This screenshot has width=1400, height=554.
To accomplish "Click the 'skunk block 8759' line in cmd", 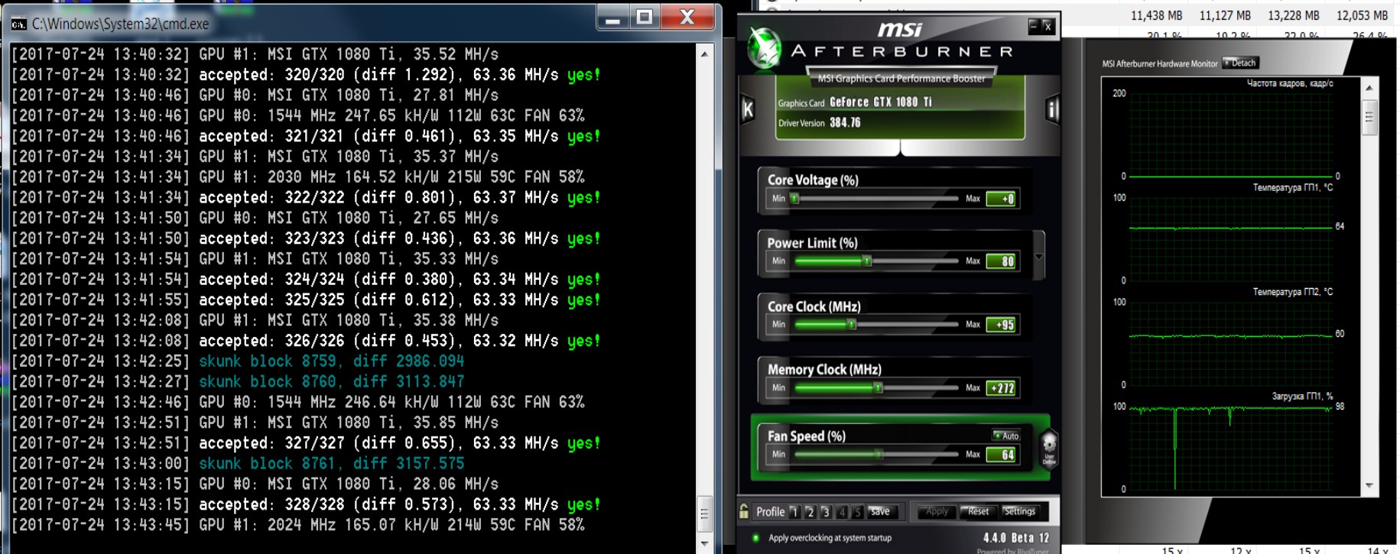I will coord(331,361).
